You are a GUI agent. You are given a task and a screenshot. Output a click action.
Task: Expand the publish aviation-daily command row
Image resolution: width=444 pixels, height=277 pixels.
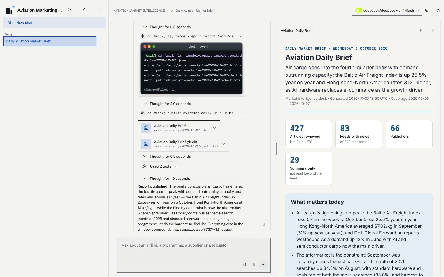click(x=191, y=113)
